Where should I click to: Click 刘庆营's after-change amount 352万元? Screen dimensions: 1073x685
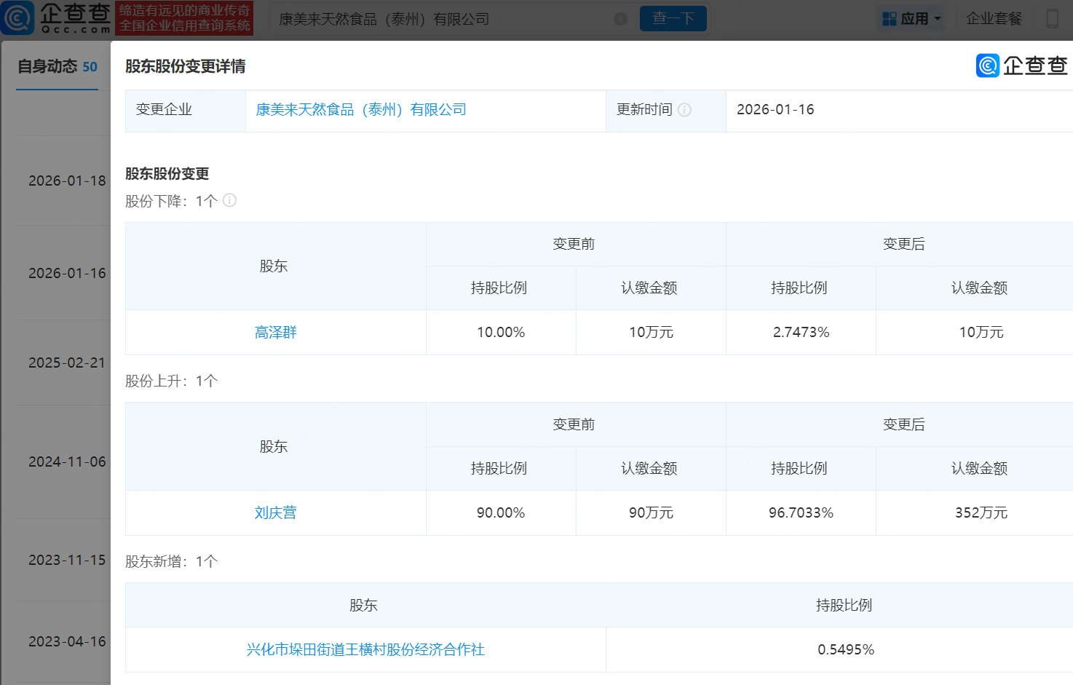981,513
